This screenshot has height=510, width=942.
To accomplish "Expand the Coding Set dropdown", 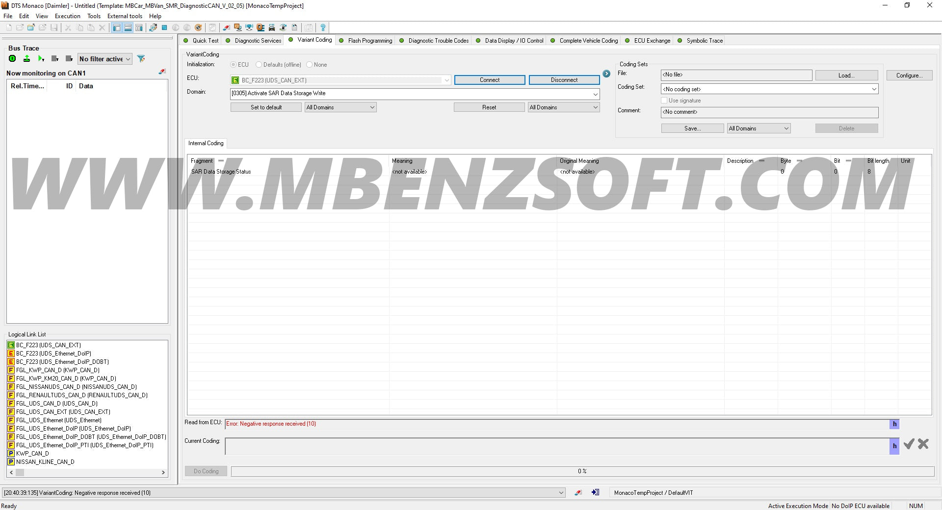I will click(x=874, y=89).
